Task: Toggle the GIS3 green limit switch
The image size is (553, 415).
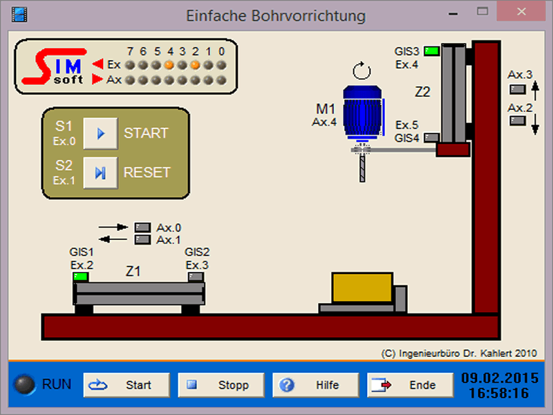Action: pyautogui.click(x=431, y=50)
